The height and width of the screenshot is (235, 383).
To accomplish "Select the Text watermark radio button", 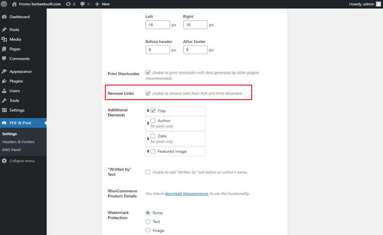I will [148, 221].
